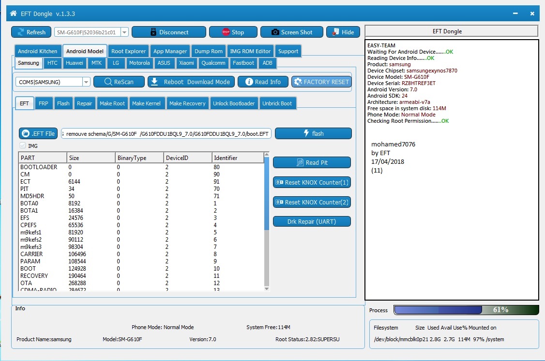Toggle the IMG checkbox
The width and height of the screenshot is (545, 361).
coord(23,145)
